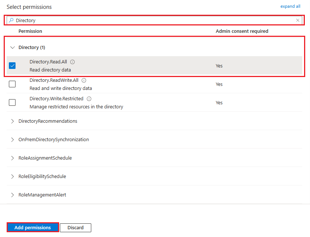Open info icon for Directory.Write.Restricted
Screen dimensions: 310x237
[x=89, y=99]
